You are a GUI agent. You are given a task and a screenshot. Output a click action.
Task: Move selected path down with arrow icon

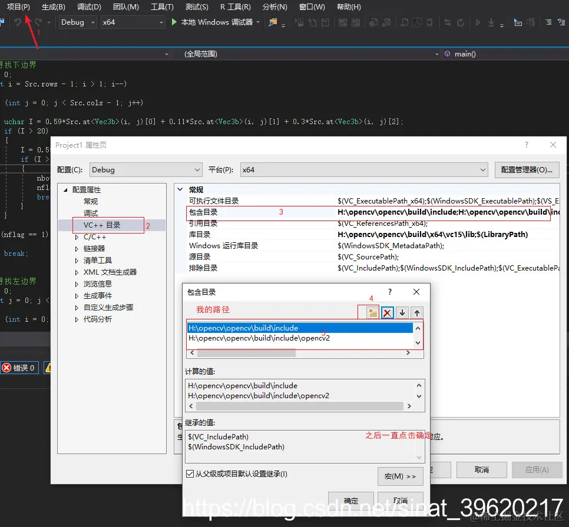point(402,312)
